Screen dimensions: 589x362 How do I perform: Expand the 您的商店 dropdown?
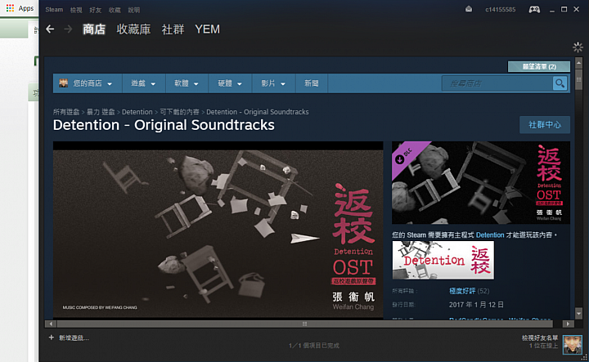click(86, 83)
